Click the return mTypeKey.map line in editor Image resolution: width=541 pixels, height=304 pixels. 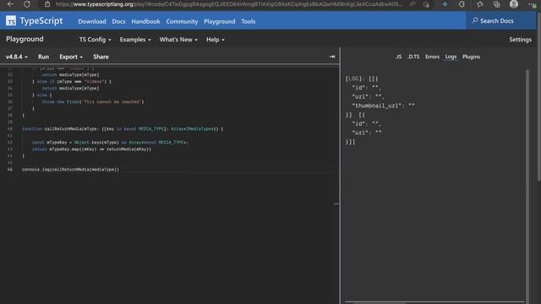tap(91, 149)
